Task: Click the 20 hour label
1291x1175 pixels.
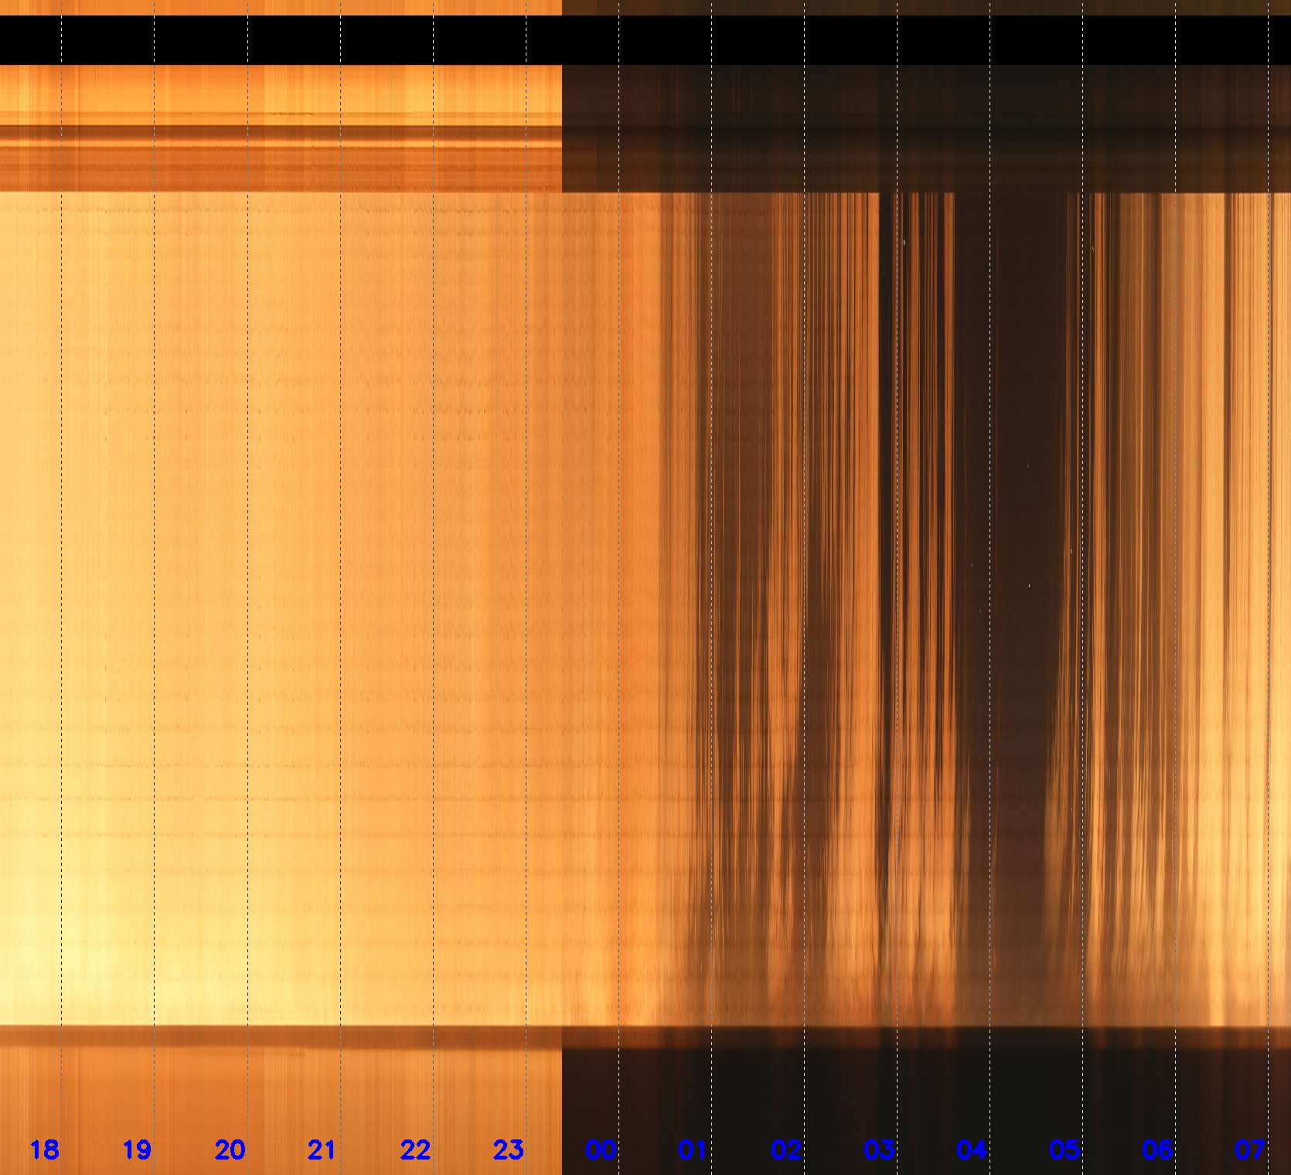Action: pyautogui.click(x=230, y=1149)
